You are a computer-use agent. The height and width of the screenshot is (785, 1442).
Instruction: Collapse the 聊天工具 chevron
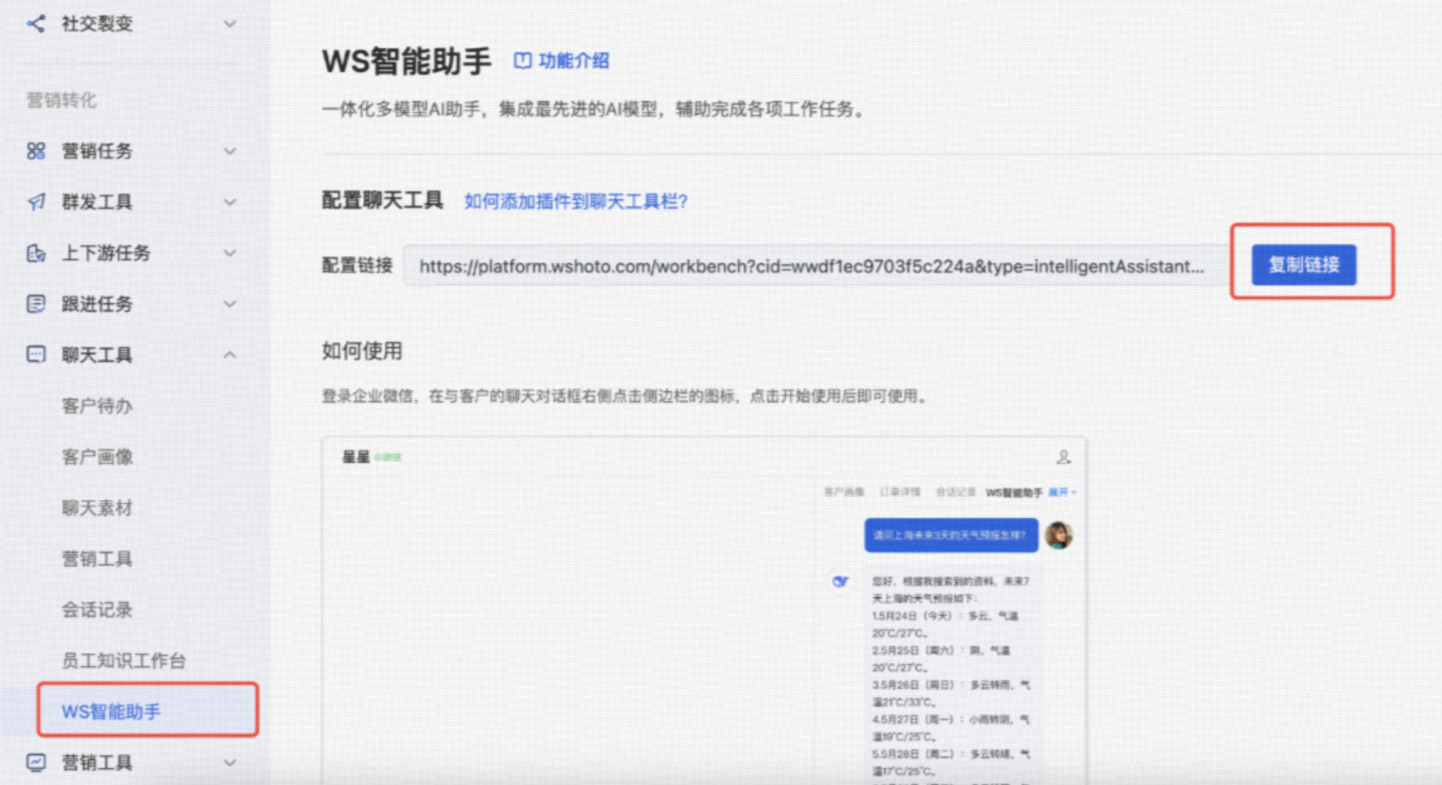click(230, 354)
